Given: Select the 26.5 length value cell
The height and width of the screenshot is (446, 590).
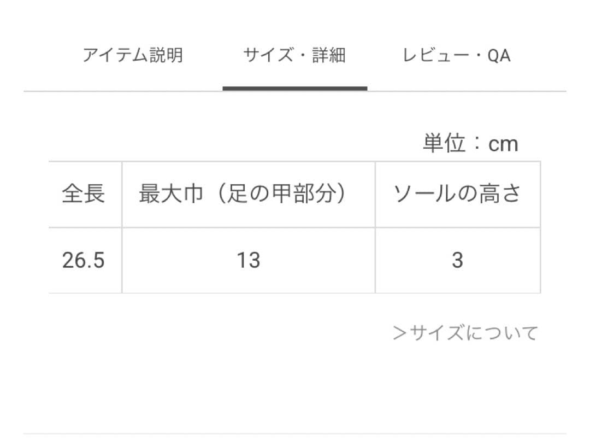Looking at the screenshot, I should click(84, 260).
